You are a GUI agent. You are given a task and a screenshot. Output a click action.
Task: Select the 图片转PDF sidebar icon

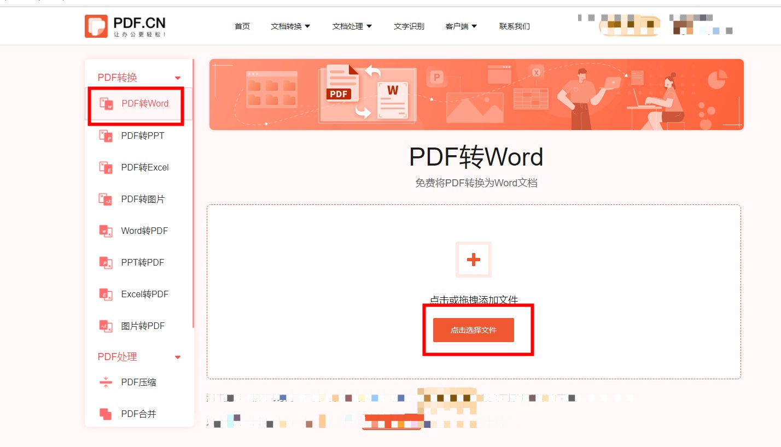(x=106, y=326)
